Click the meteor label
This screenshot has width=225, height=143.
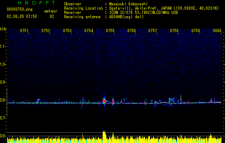click(x=51, y=11)
